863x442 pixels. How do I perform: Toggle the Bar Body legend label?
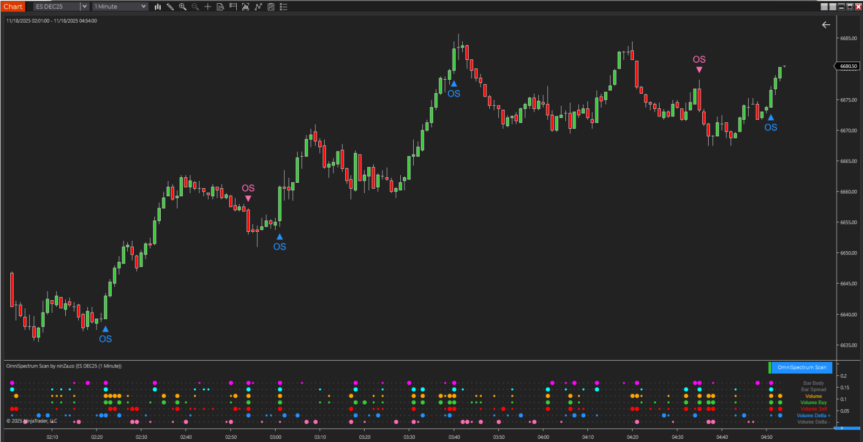(x=813, y=383)
